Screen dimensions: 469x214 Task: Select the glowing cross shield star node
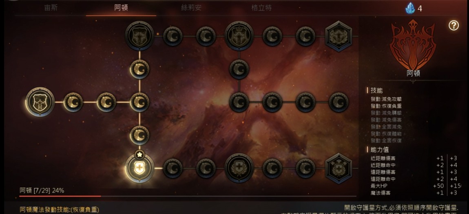click(x=140, y=168)
